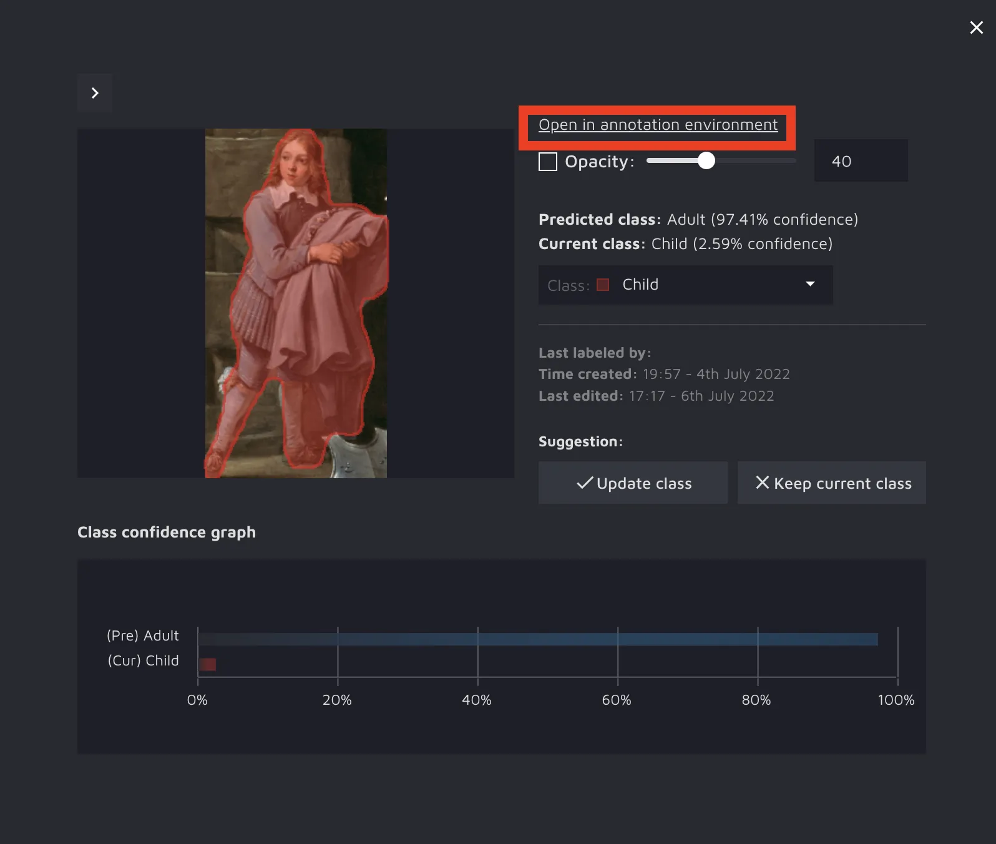Select the red Child confidence bar
Screen dimensions: 996x844
(x=208, y=664)
